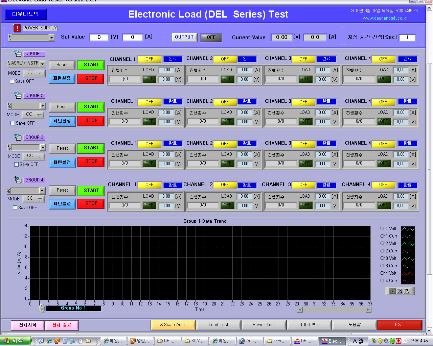This screenshot has height=346, width=433.
Task: Open Internet Explorer from the quick launch
Action: pos(49,341)
